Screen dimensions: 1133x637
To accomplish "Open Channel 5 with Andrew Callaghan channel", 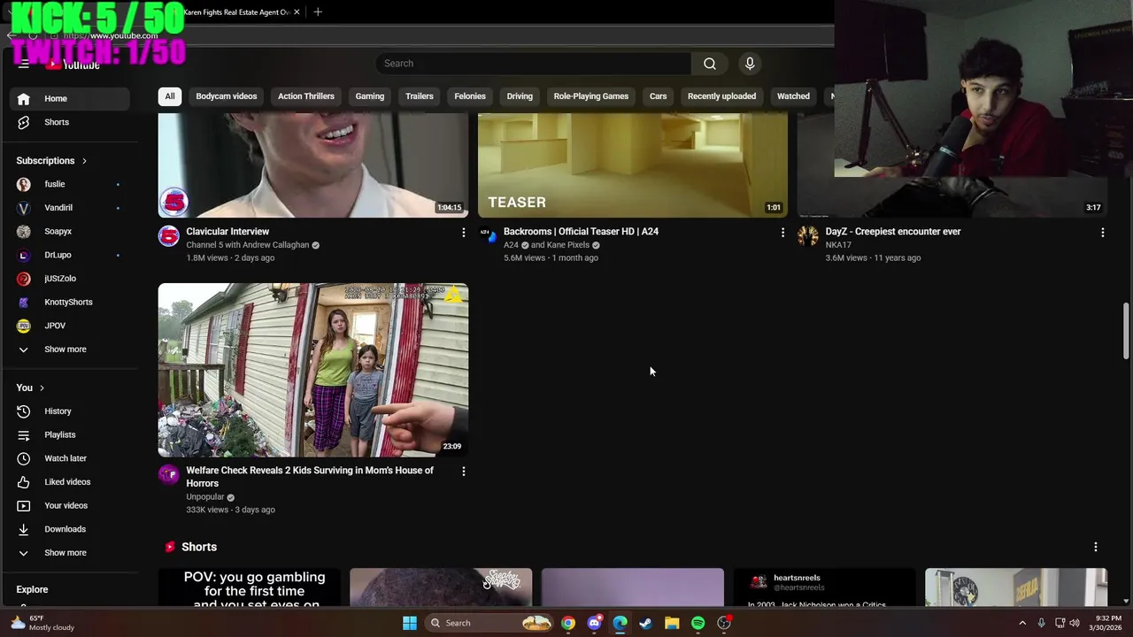I will coord(248,245).
